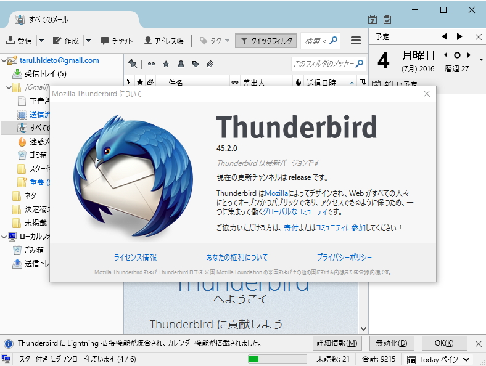Close the About Thunderbird dialog
The image size is (486, 366).
[x=427, y=94]
